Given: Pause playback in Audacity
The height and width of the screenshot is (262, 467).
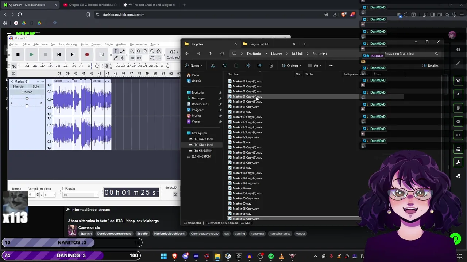Looking at the screenshot, I should pos(18,55).
